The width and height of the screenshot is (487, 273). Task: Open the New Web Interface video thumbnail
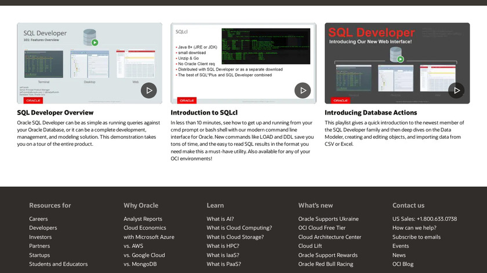[x=397, y=63]
